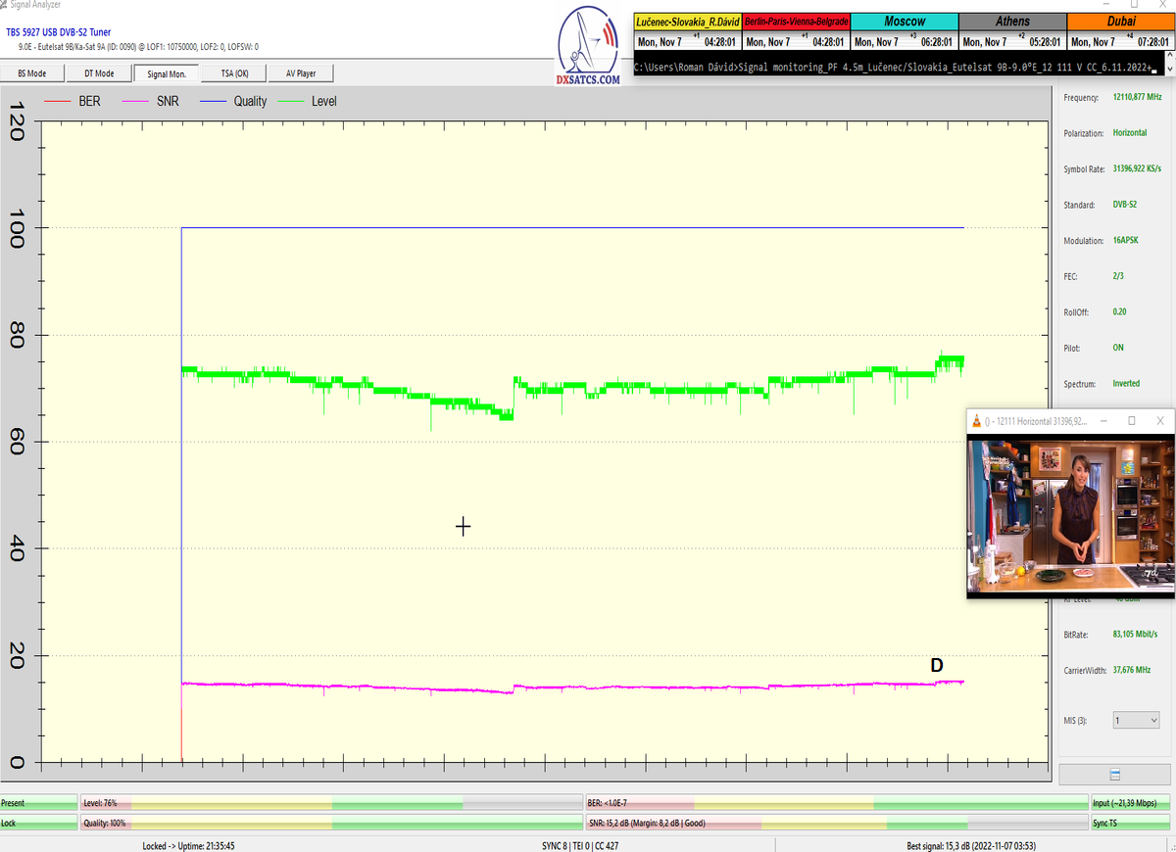This screenshot has height=852, width=1176.
Task: Maximize the VLC video player window
Action: pyautogui.click(x=1131, y=421)
